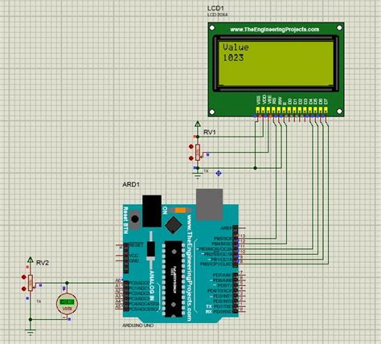Select the ground symbol below RV2
This screenshot has width=381, height=344.
pos(31,332)
